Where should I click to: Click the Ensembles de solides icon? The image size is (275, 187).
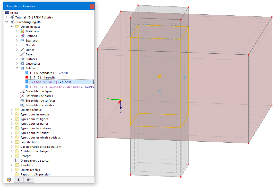coord(22,105)
